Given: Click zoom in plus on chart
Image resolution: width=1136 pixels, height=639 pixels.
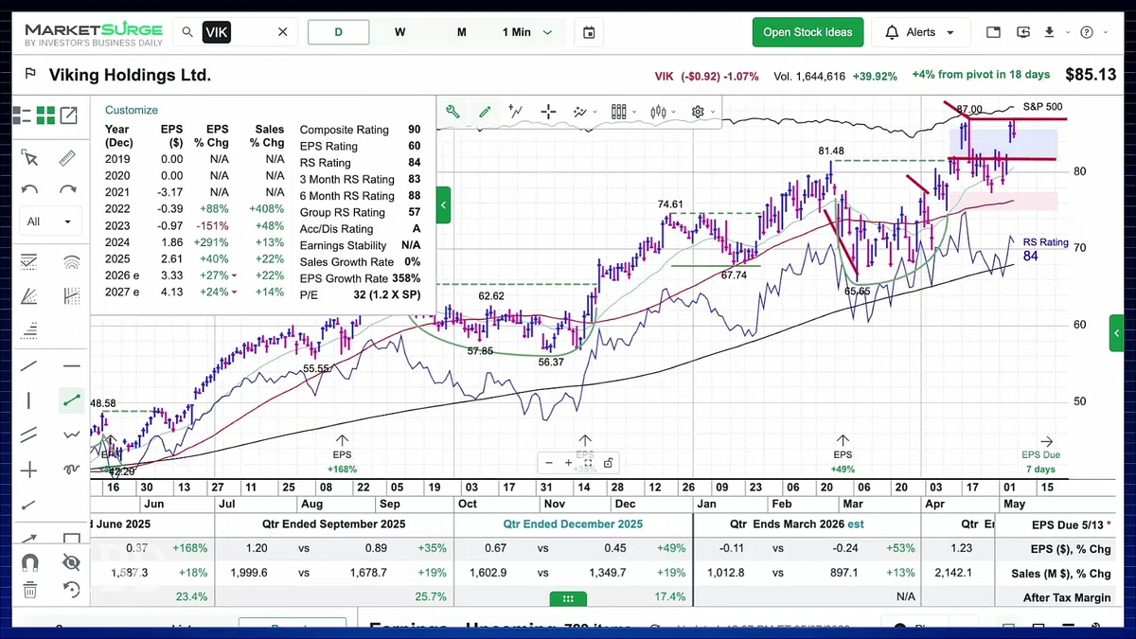Looking at the screenshot, I should [x=568, y=463].
